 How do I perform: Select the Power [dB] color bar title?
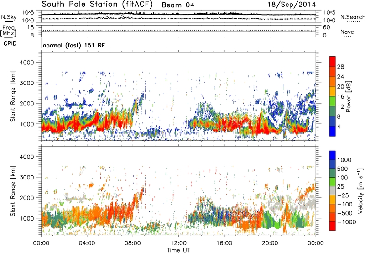coord(349,96)
